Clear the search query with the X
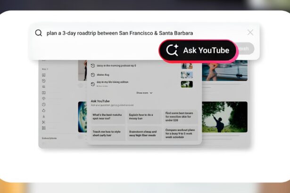Viewport: 290px width, 193px height. pos(250,32)
